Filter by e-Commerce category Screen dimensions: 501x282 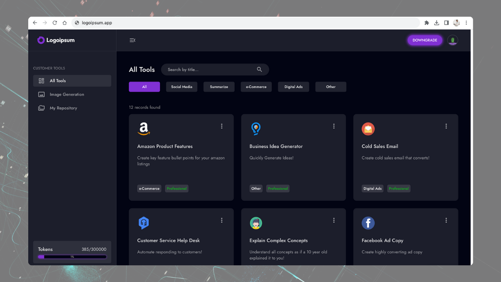point(256,87)
